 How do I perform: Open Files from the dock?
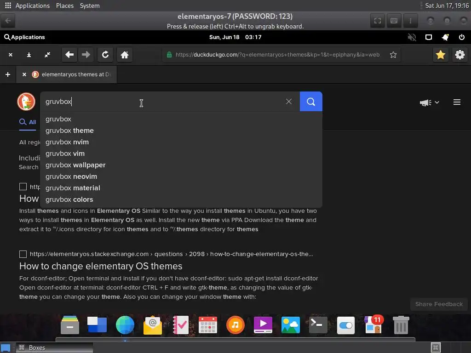pos(70,325)
